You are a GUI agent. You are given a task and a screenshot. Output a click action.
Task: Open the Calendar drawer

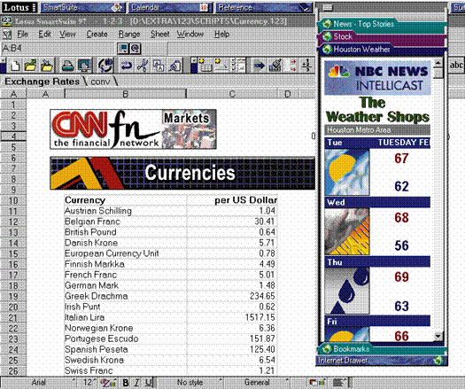(x=170, y=7)
